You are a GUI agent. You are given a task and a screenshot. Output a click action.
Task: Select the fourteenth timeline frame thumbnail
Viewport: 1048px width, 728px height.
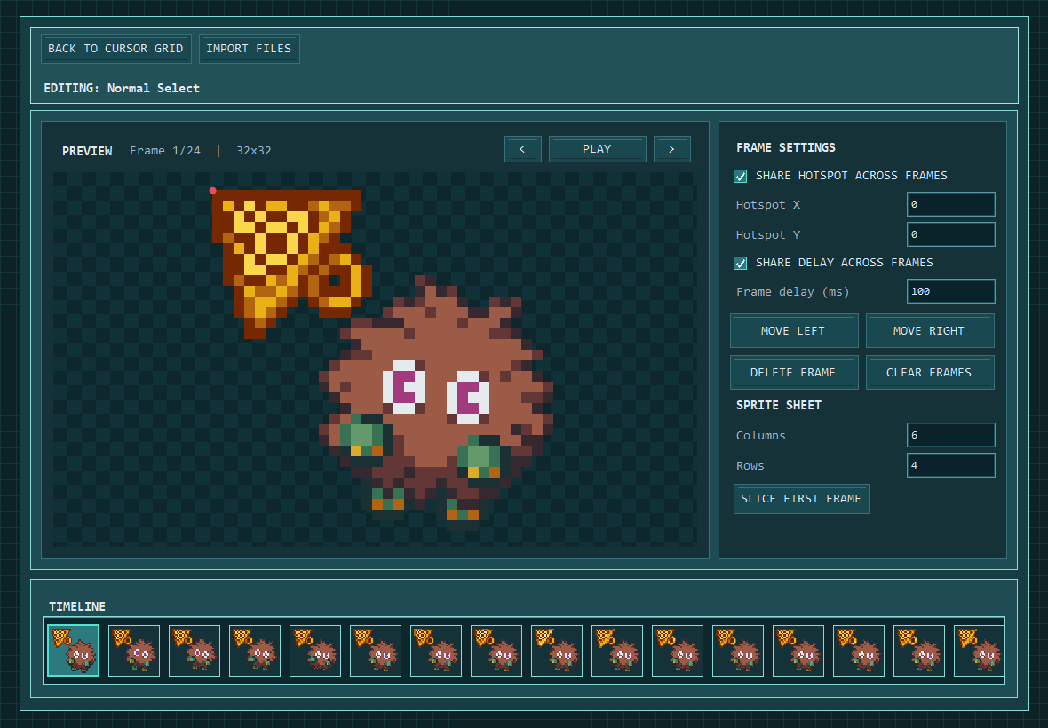pos(859,651)
